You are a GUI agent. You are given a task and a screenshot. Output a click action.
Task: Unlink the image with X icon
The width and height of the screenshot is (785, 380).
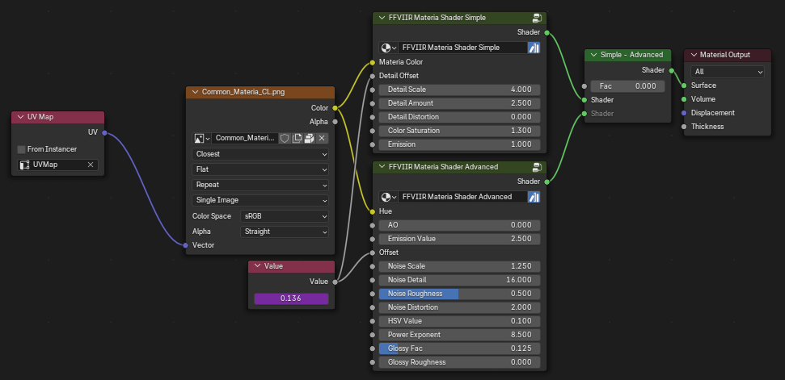pos(322,138)
